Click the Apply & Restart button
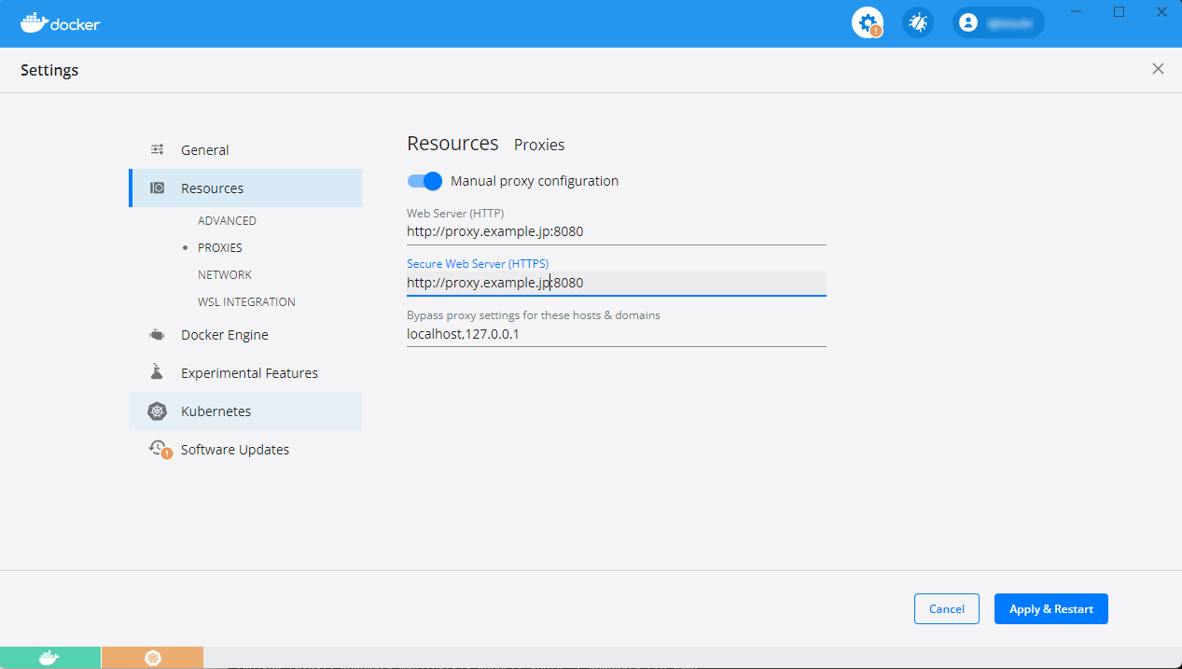 click(x=1051, y=609)
